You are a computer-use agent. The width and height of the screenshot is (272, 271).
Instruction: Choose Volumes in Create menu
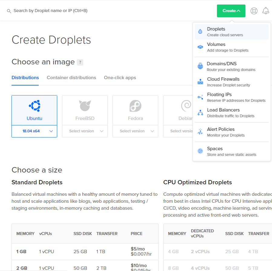pos(231,47)
